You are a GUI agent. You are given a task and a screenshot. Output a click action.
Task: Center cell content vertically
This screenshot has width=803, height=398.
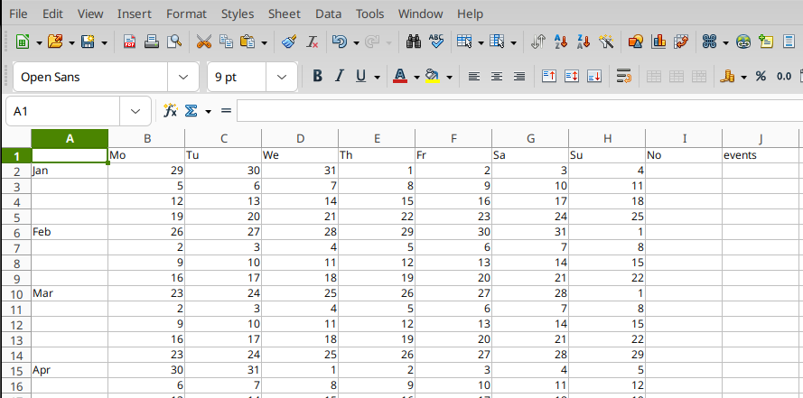tap(572, 77)
